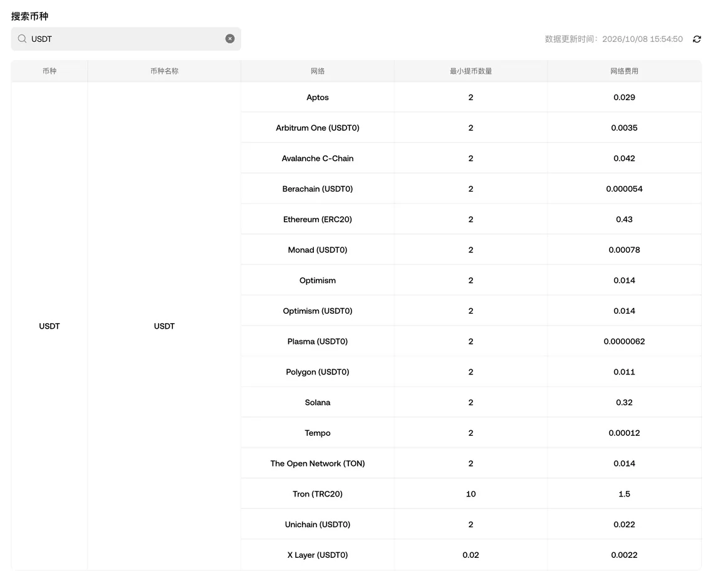Image resolution: width=713 pixels, height=571 pixels.
Task: Click the Berachain fee 0.000054
Action: pos(624,188)
